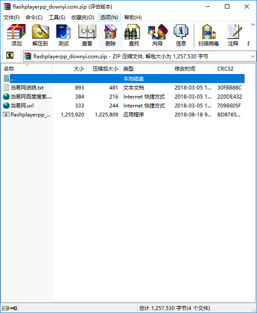Click CRC32 value 220DE432
257x313 pixels.
click(x=229, y=97)
